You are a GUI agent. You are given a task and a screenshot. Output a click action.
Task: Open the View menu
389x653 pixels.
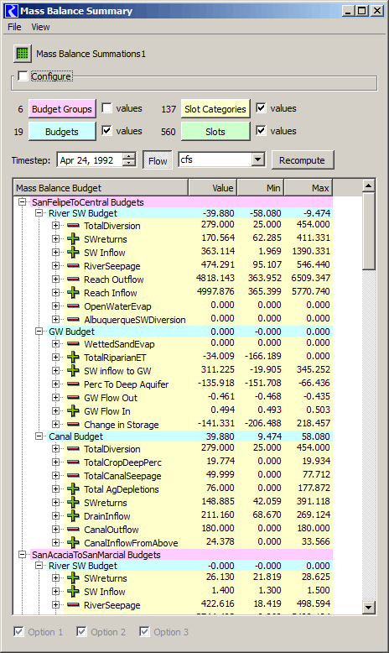(x=40, y=27)
